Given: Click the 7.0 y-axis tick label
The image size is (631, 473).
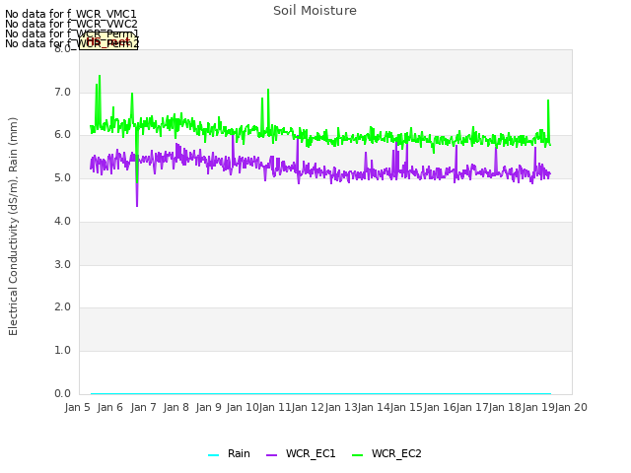Looking at the screenshot, I should [62, 93].
